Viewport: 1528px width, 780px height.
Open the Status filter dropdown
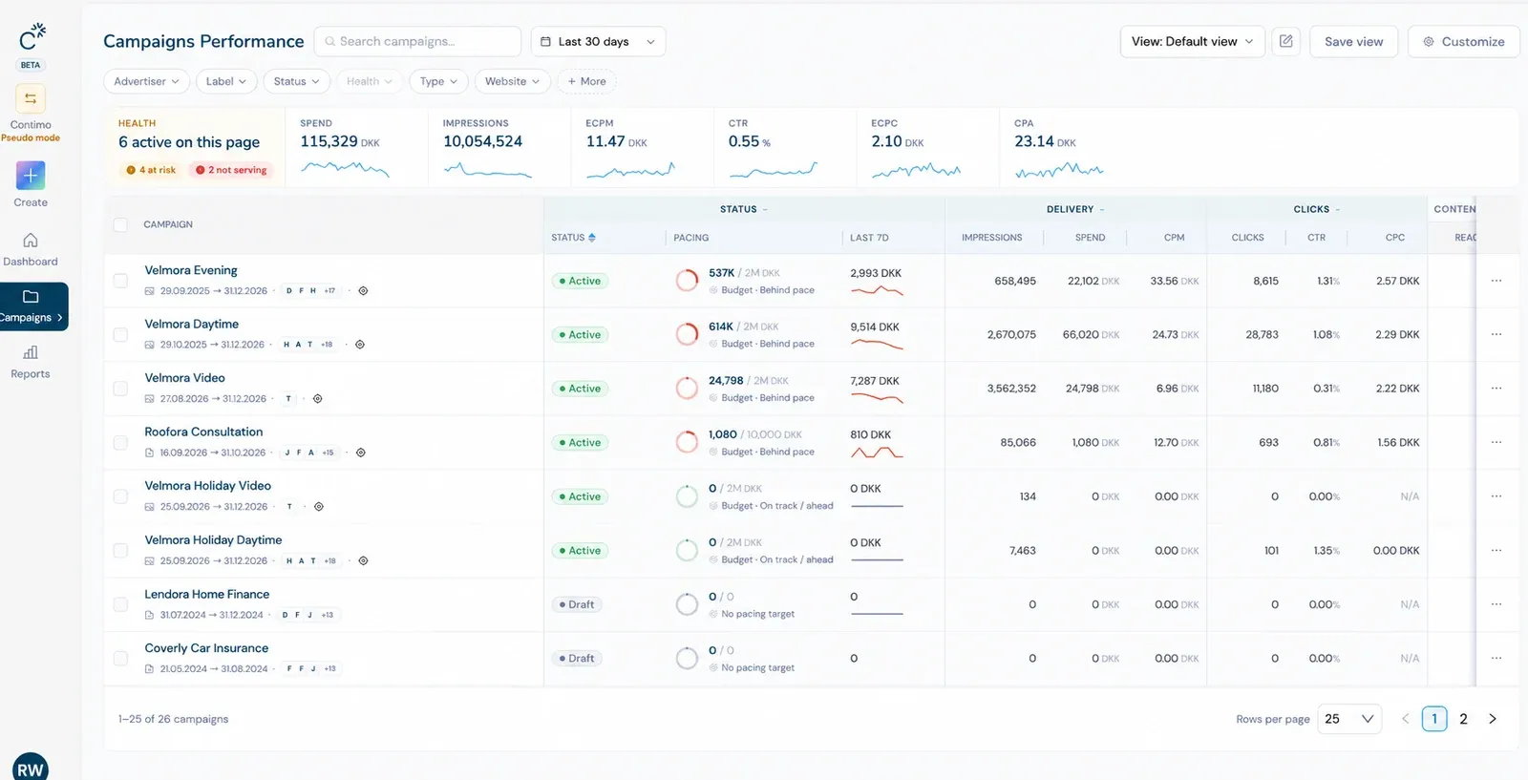(296, 81)
